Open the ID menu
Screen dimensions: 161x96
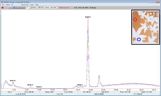(12, 5)
